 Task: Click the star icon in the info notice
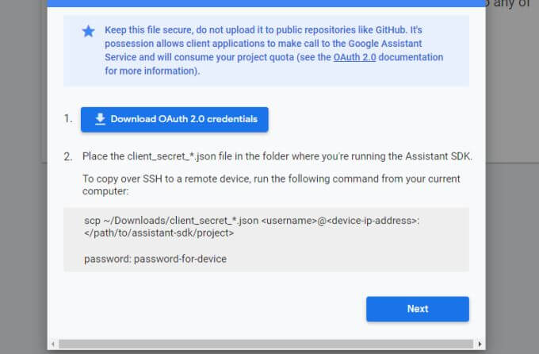(x=88, y=31)
